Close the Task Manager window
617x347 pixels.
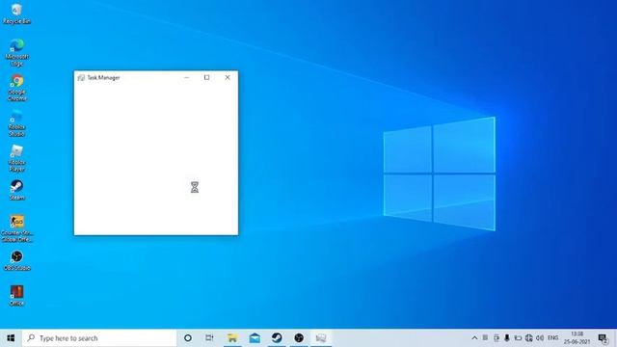(228, 77)
